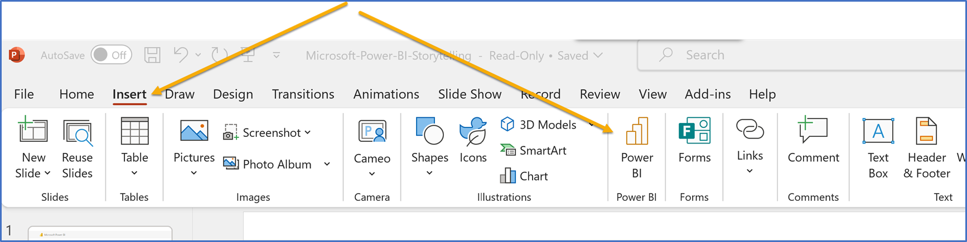967x242 pixels.
Task: Click the New Slide icon
Action: pos(33,130)
